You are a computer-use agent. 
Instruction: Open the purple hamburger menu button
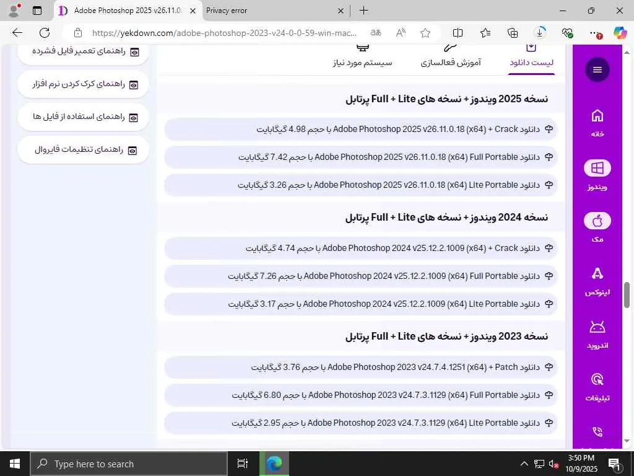(597, 69)
